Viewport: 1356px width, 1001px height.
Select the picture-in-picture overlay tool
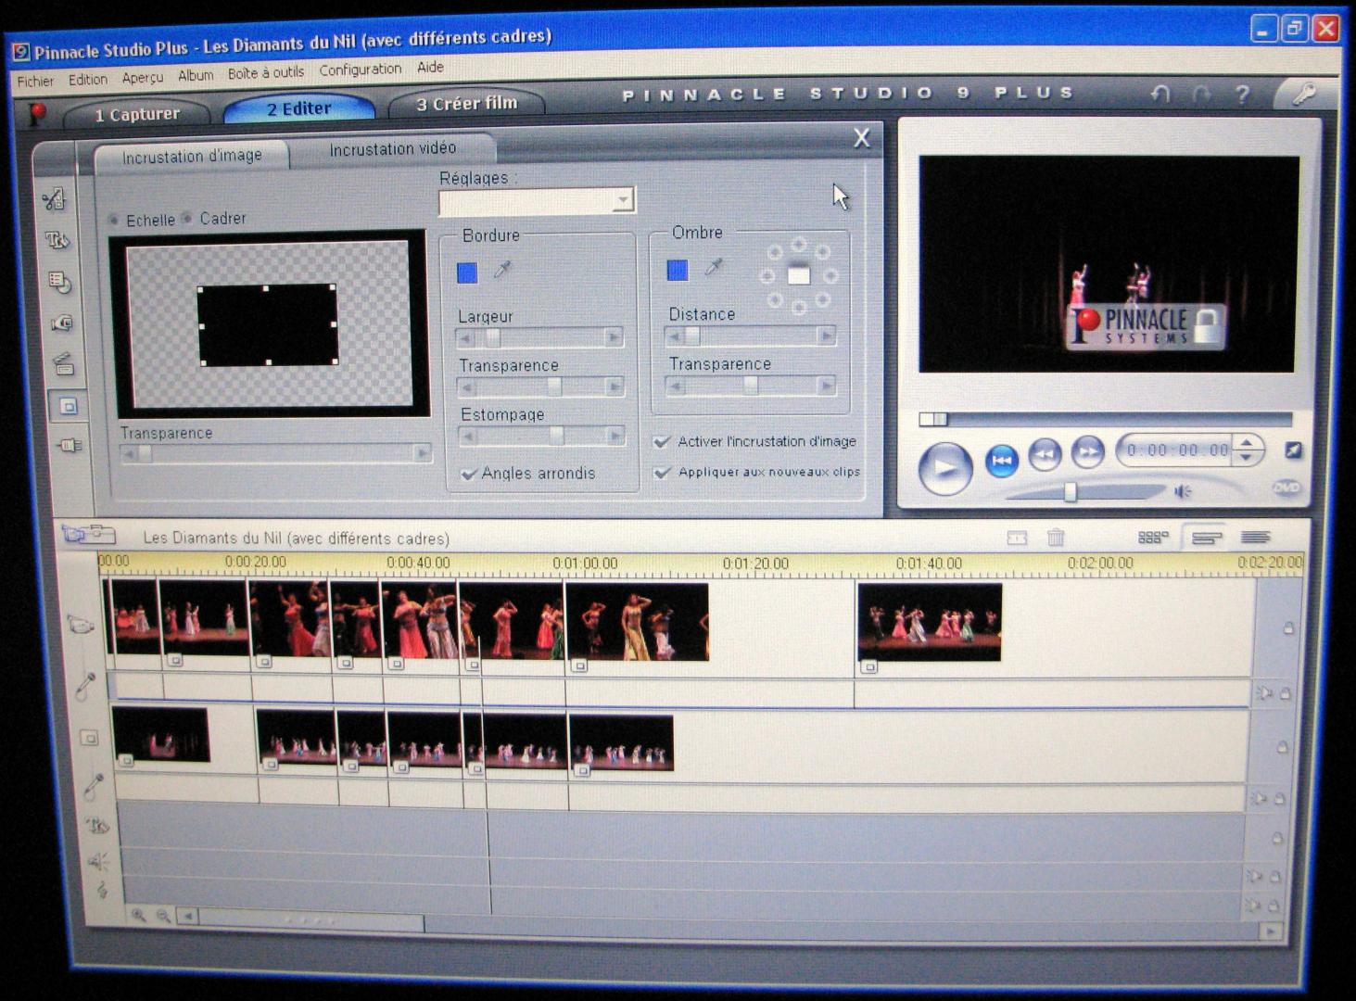[68, 406]
